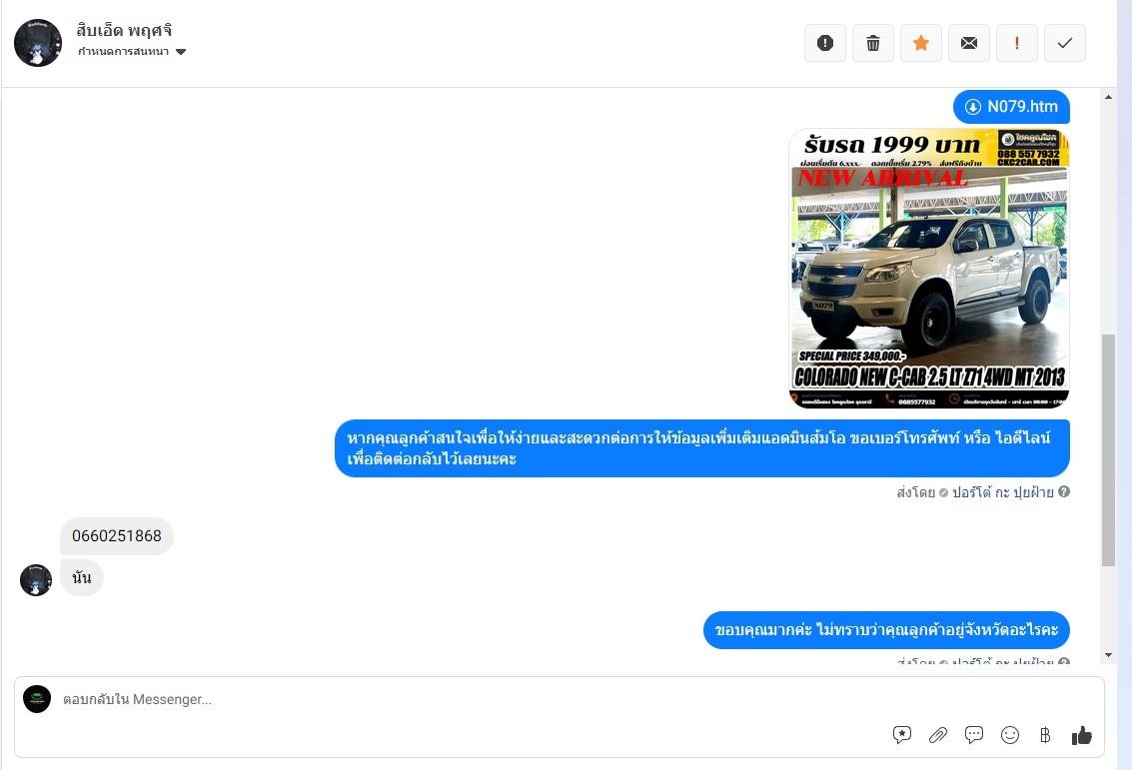The image size is (1132, 770).
Task: Open saved replies star bubble icon
Action: click(901, 735)
